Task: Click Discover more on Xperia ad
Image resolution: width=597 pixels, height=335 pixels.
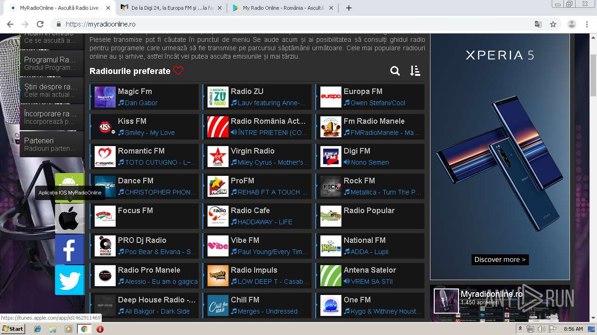Action: coord(500,260)
